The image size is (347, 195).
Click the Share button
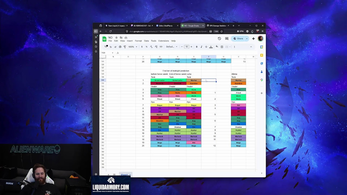238,38
